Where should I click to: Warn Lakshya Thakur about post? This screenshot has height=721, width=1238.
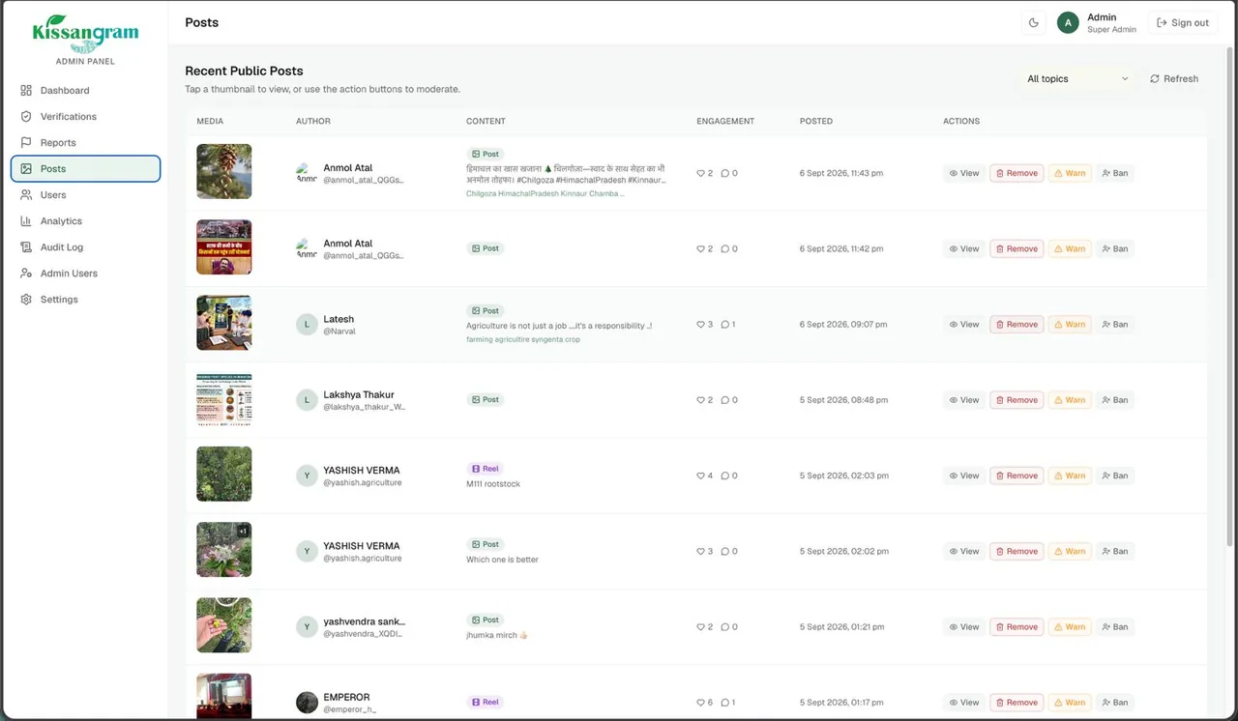pos(1070,400)
